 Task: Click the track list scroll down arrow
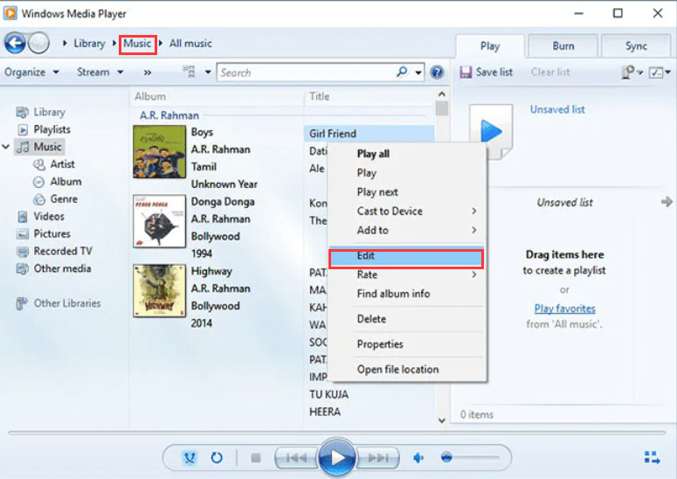coord(442,420)
